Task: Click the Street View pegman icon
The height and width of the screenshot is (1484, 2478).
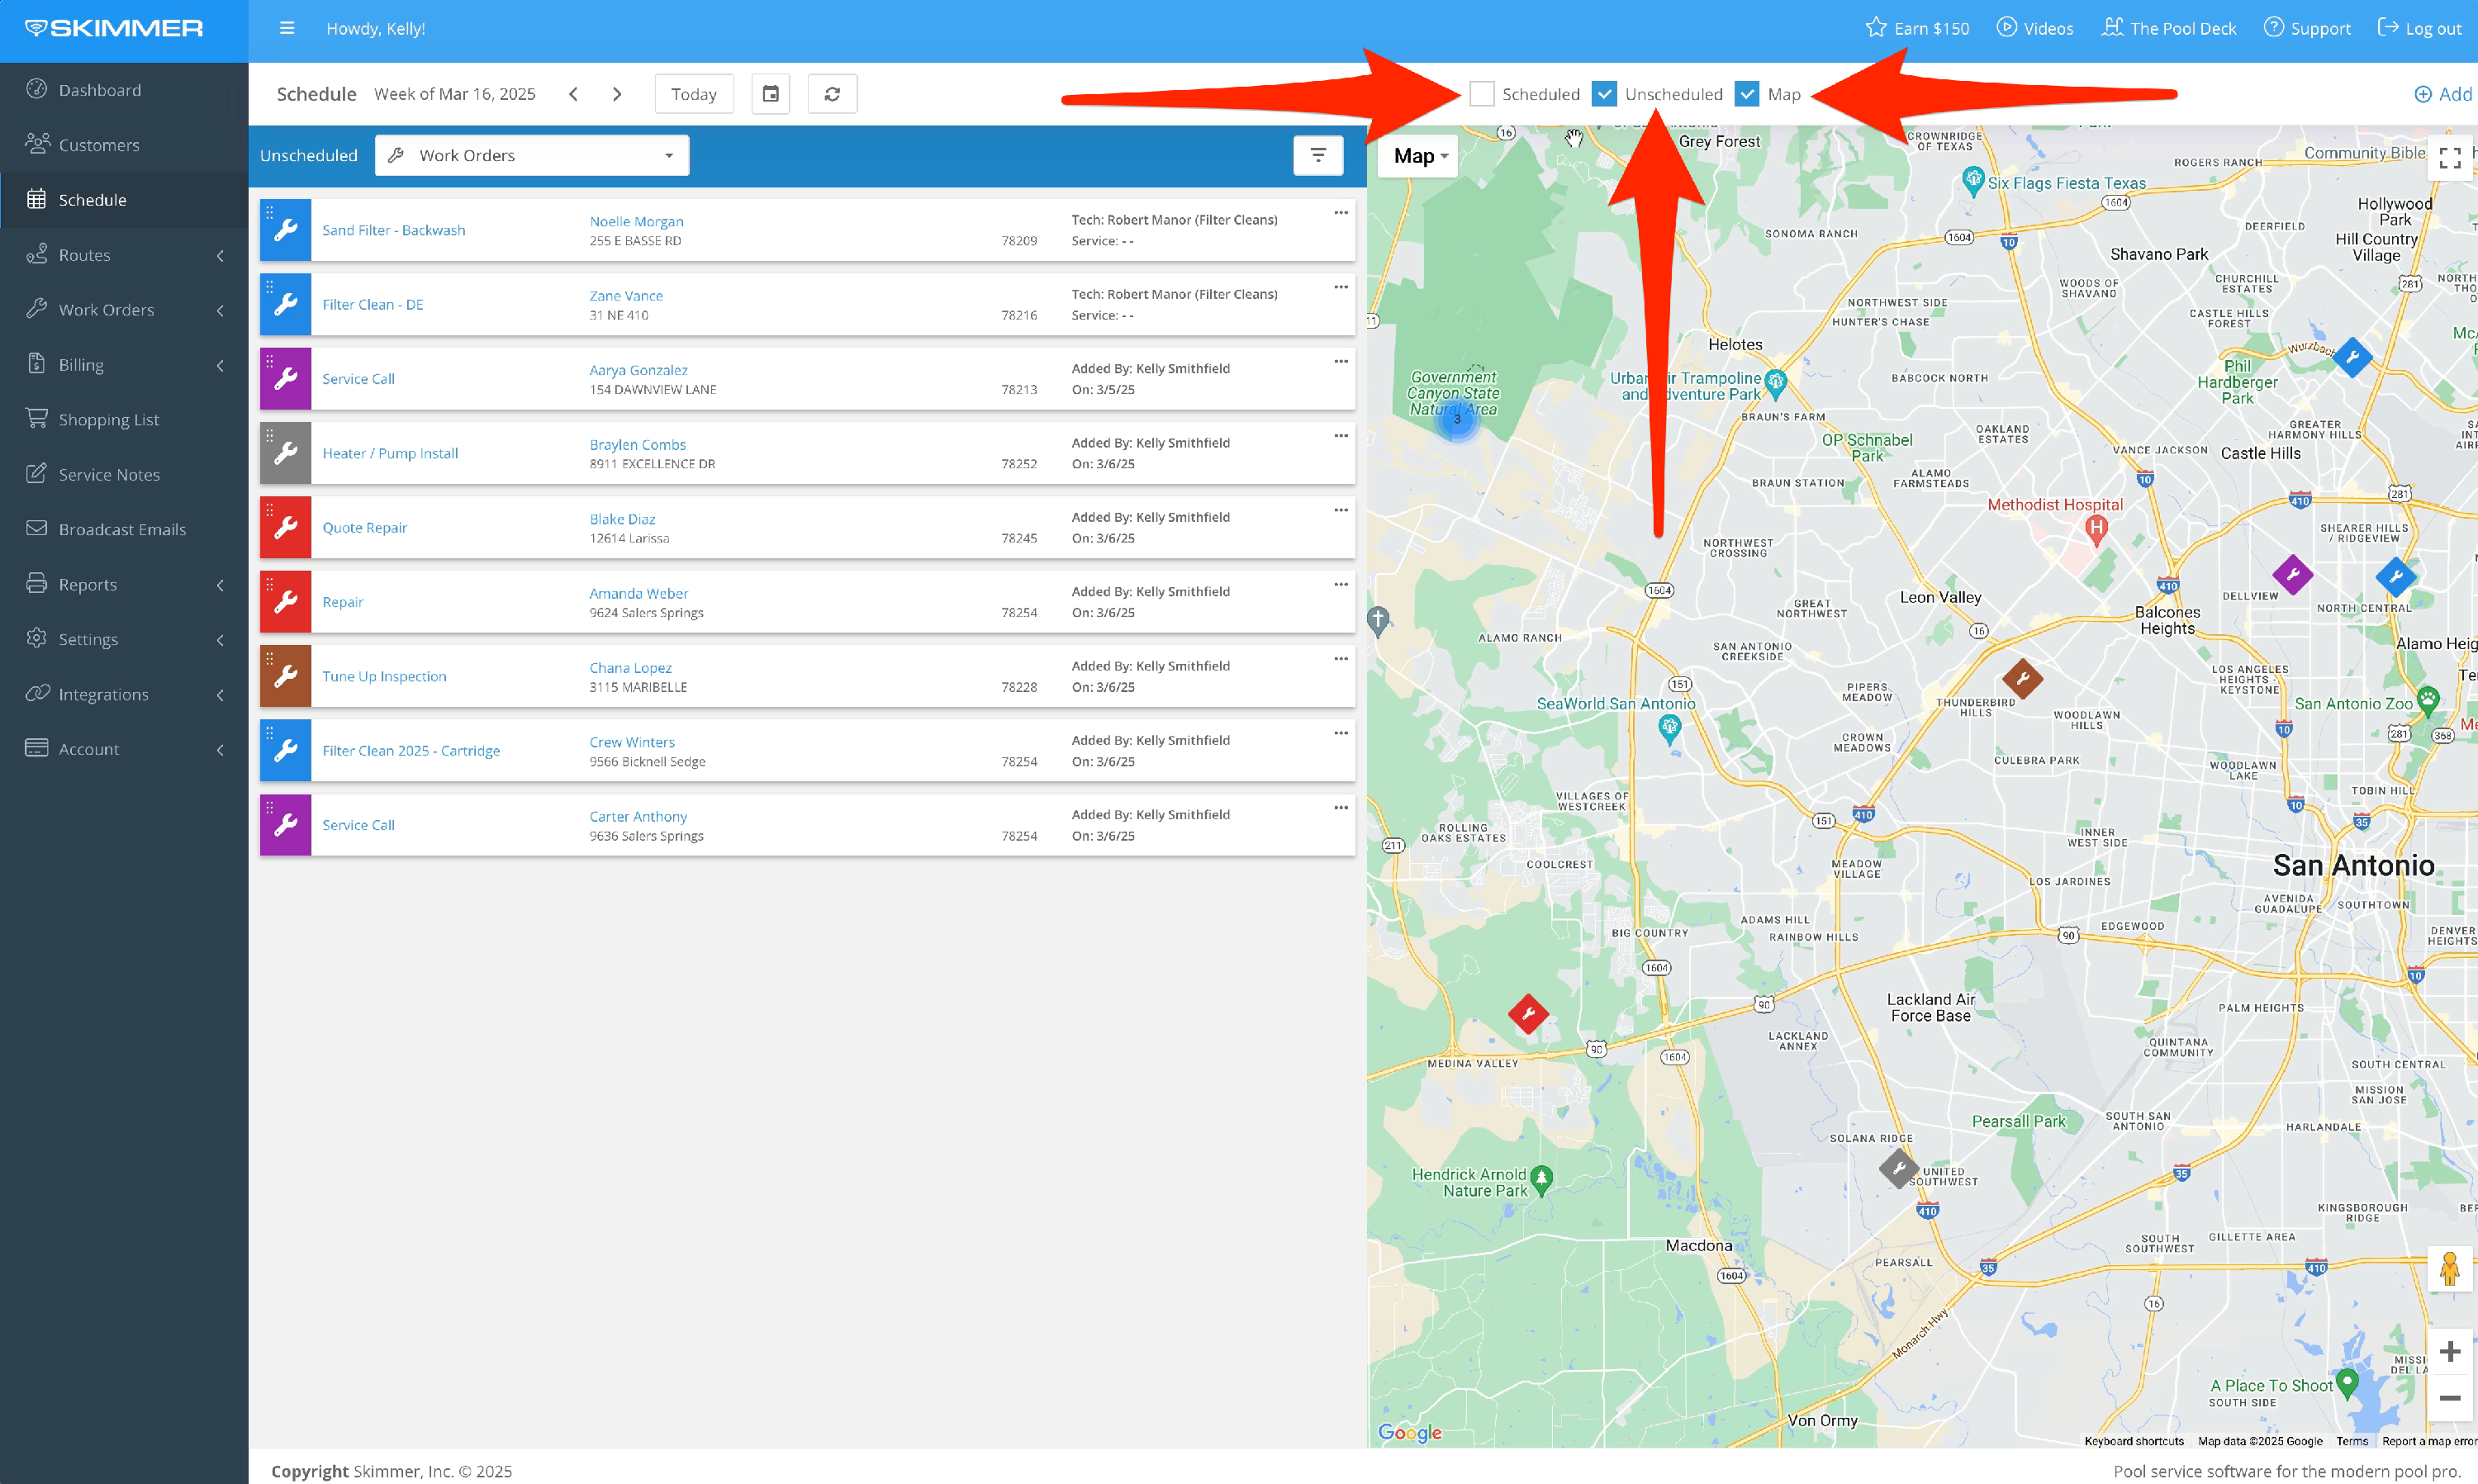Action: click(x=2448, y=1269)
